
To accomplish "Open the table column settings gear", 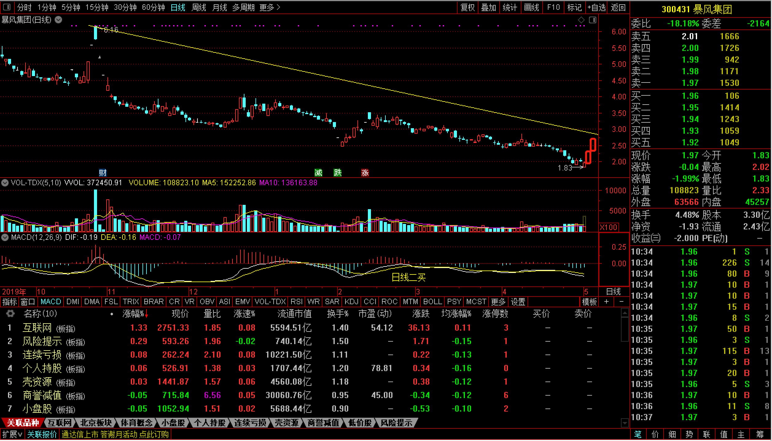I will point(10,314).
